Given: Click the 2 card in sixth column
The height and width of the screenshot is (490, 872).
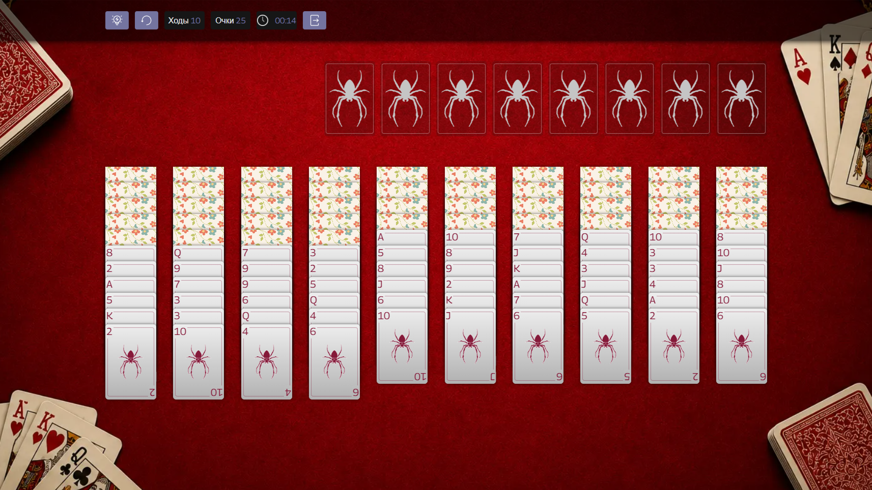Looking at the screenshot, I should (x=470, y=285).
